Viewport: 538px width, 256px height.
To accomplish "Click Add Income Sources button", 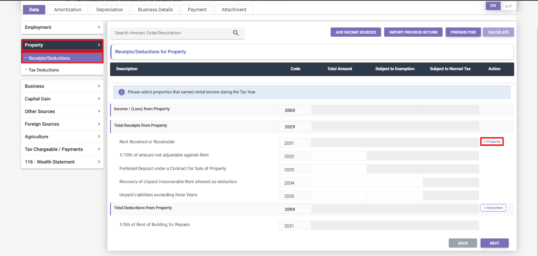I will [356, 32].
